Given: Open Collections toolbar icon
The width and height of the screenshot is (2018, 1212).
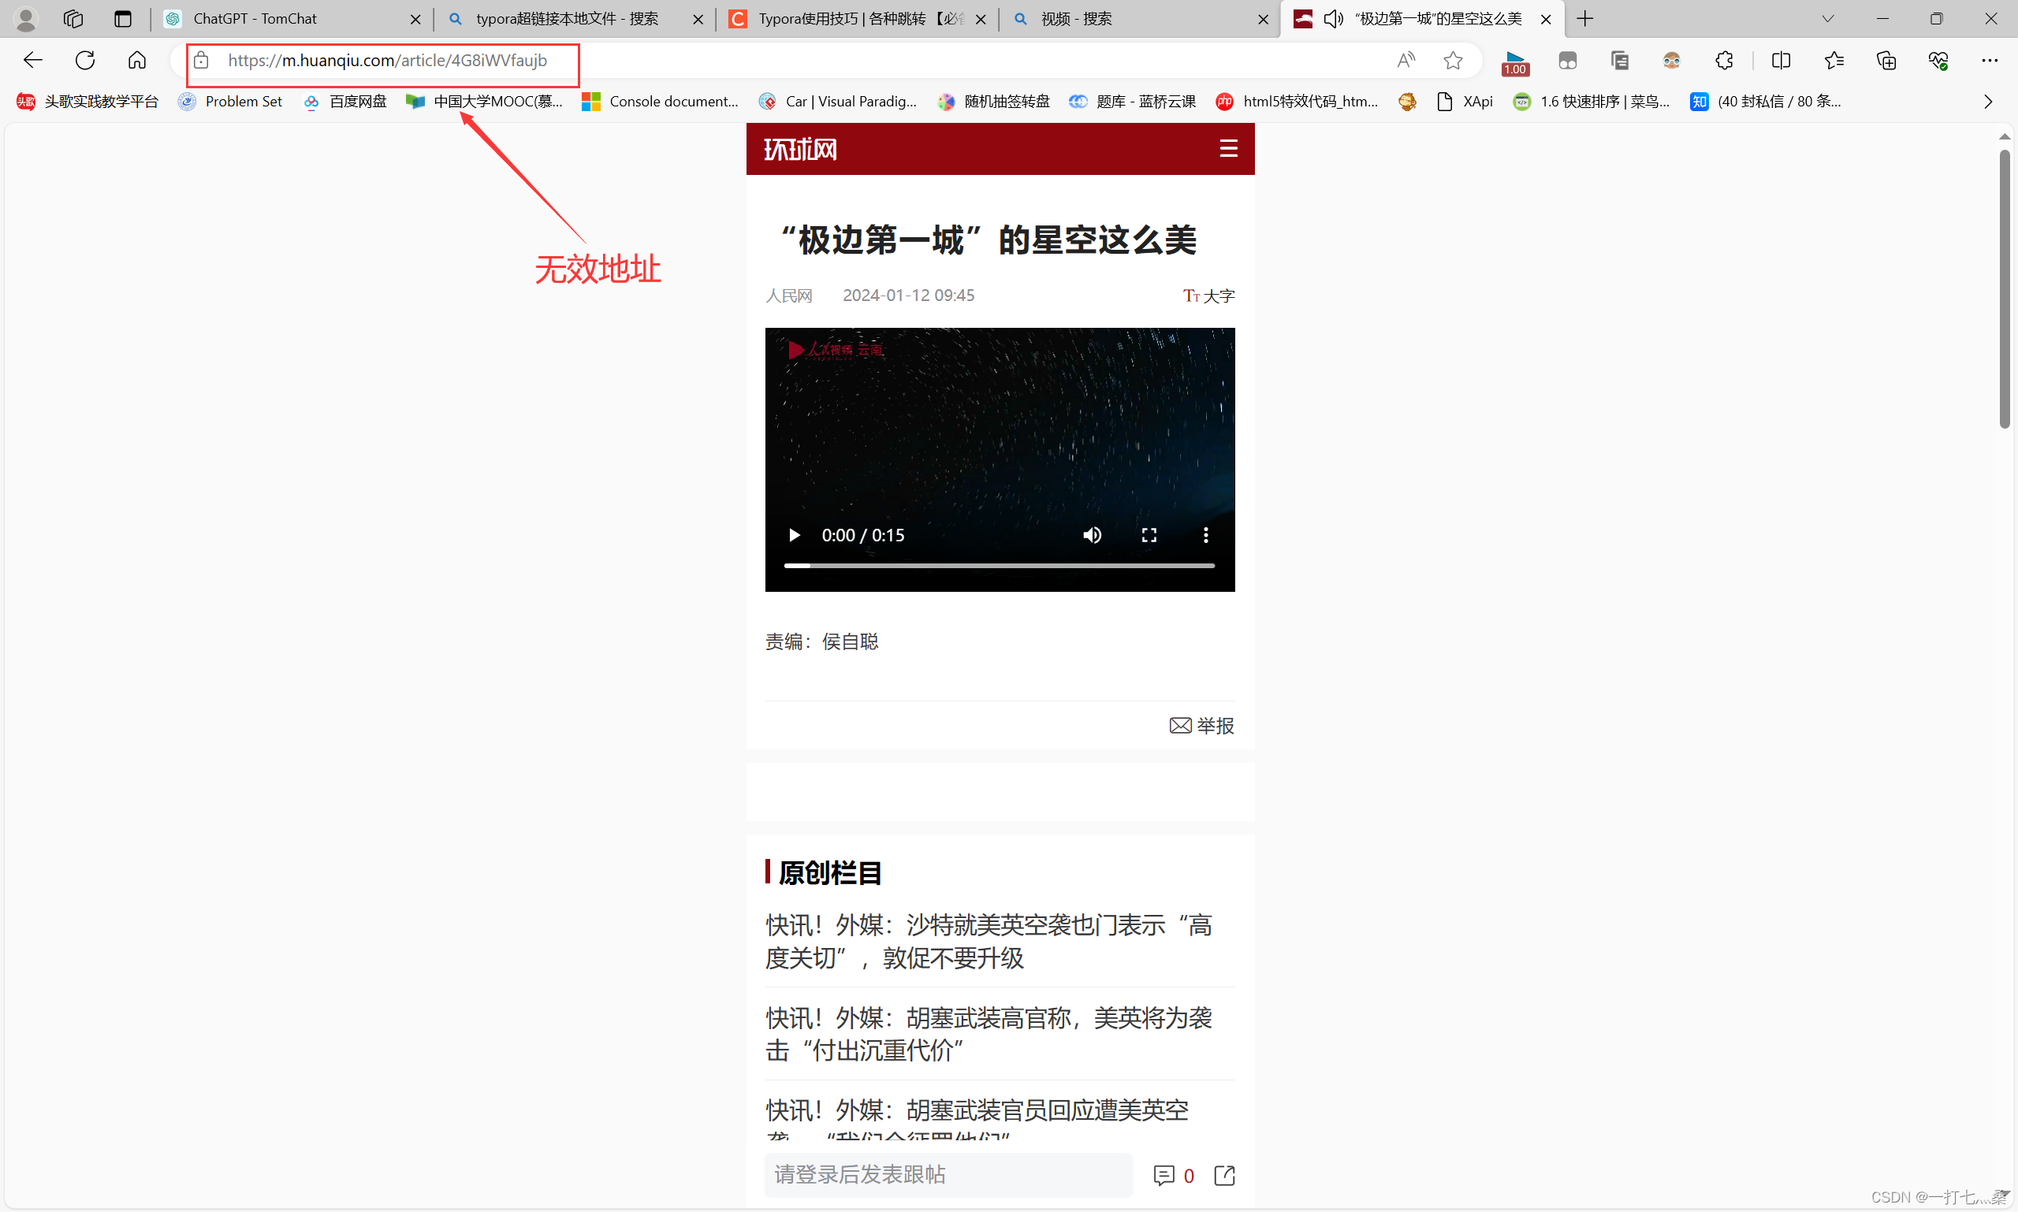Looking at the screenshot, I should coord(1886,61).
